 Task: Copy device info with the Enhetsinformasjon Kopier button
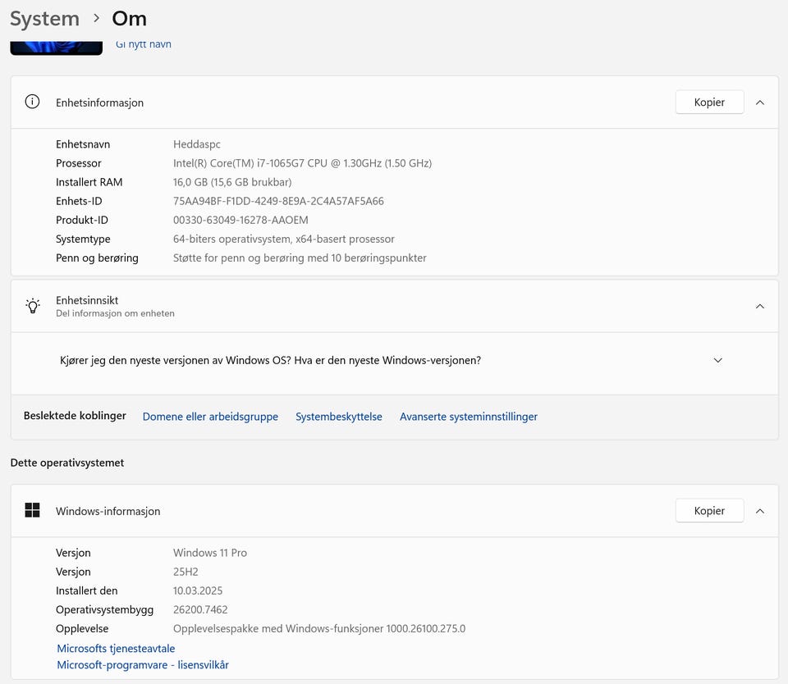709,103
